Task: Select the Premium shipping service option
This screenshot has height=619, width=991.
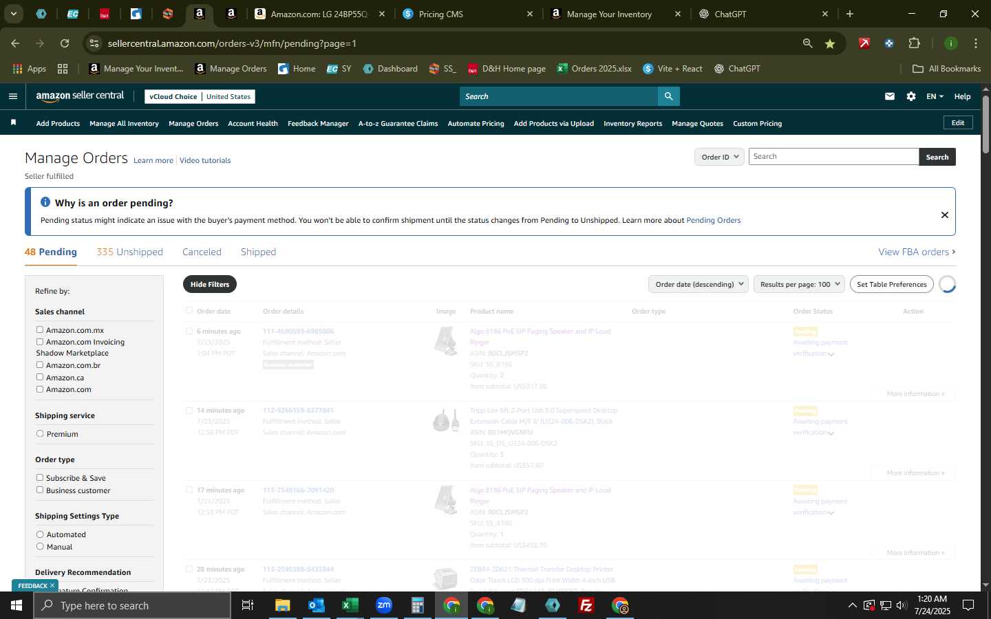Action: coord(40,433)
